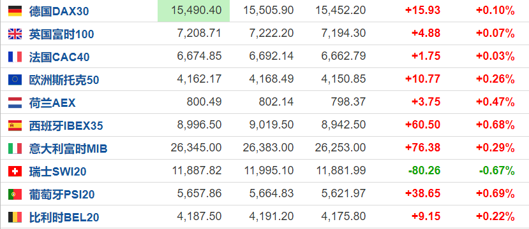Open the 西班牙IBEX35 index link
This screenshot has width=529, height=229.
66,126
